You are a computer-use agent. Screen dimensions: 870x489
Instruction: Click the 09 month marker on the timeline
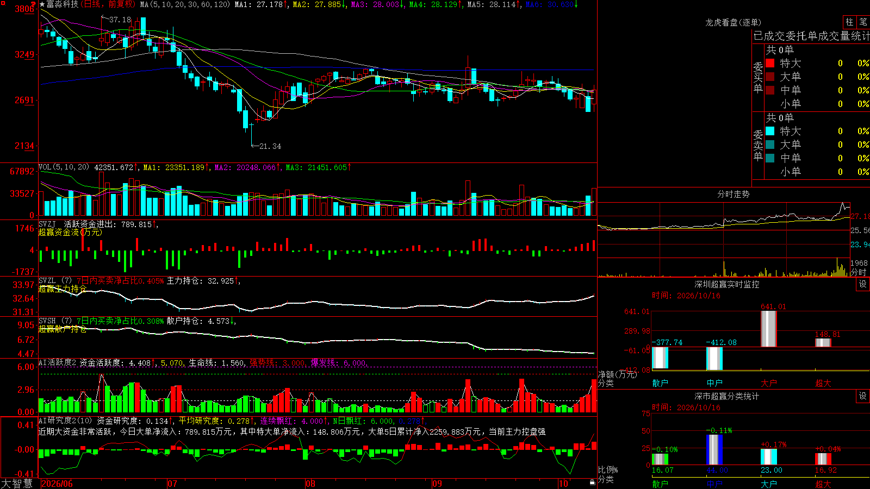coord(437,484)
